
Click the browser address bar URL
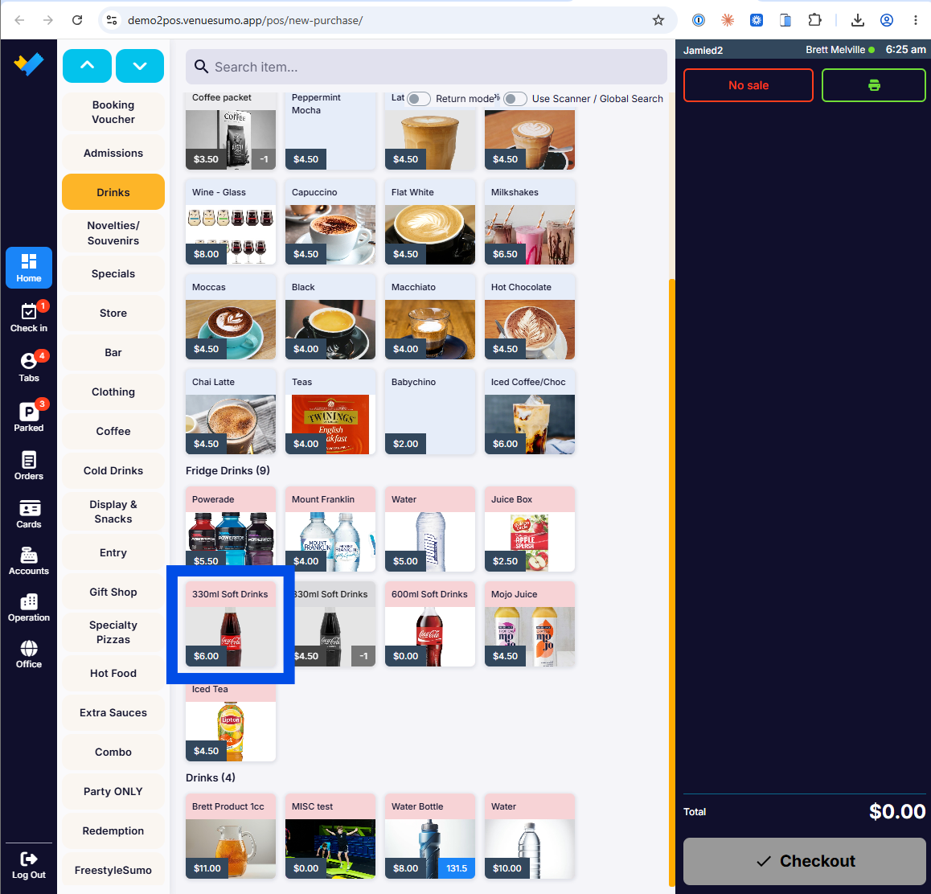click(x=245, y=20)
